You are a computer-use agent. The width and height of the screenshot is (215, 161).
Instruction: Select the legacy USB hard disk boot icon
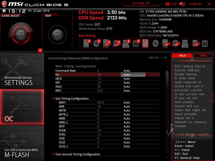tap(165, 43)
